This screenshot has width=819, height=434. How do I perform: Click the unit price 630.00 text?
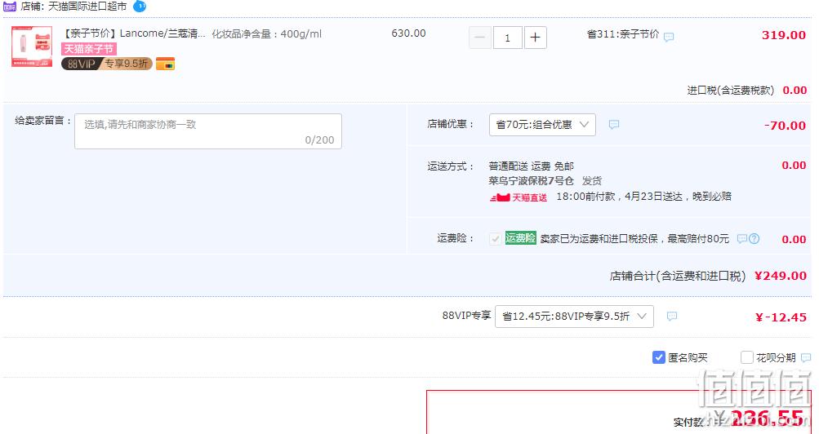pyautogui.click(x=408, y=33)
